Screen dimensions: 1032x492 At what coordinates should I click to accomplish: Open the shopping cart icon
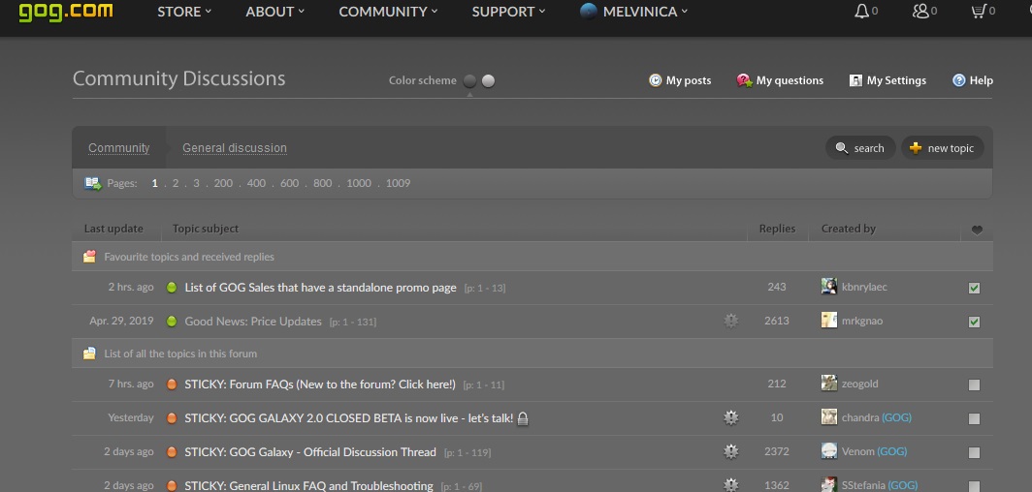(x=979, y=12)
